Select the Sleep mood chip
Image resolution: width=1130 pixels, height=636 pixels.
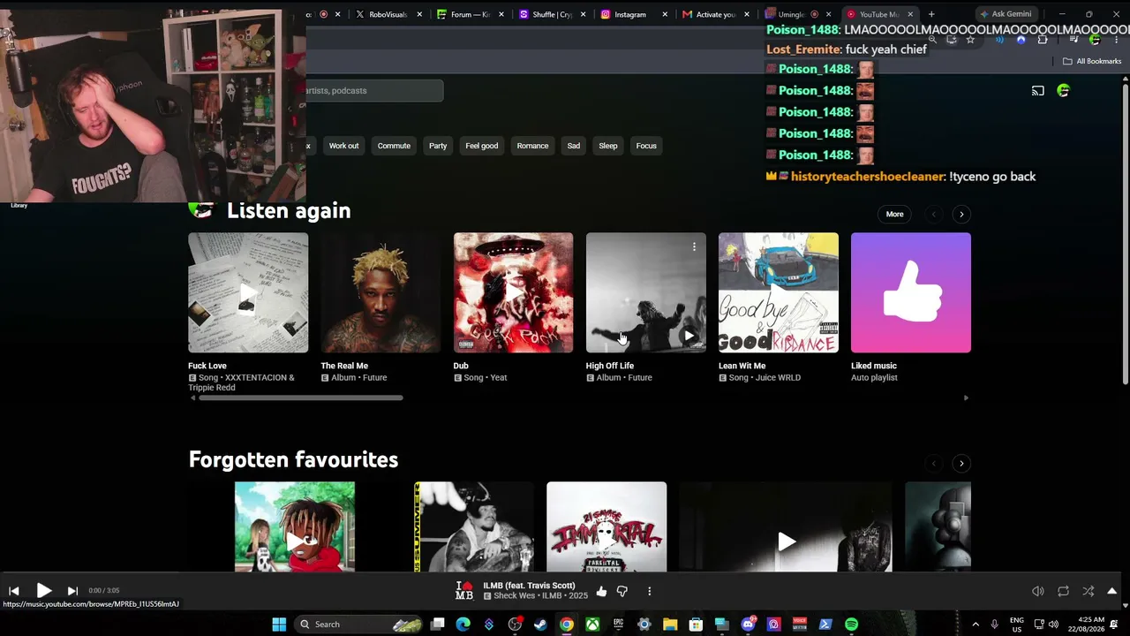(x=608, y=146)
